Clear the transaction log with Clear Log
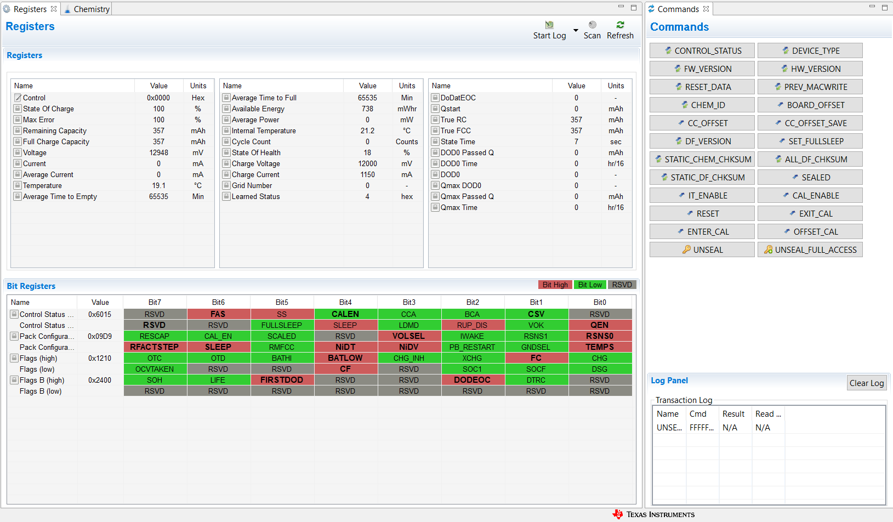The width and height of the screenshot is (893, 522). click(x=866, y=383)
